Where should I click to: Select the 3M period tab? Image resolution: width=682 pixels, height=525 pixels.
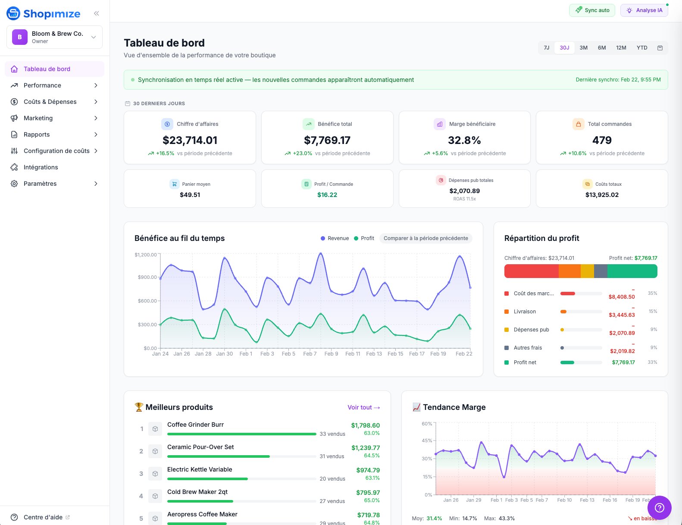pyautogui.click(x=583, y=48)
